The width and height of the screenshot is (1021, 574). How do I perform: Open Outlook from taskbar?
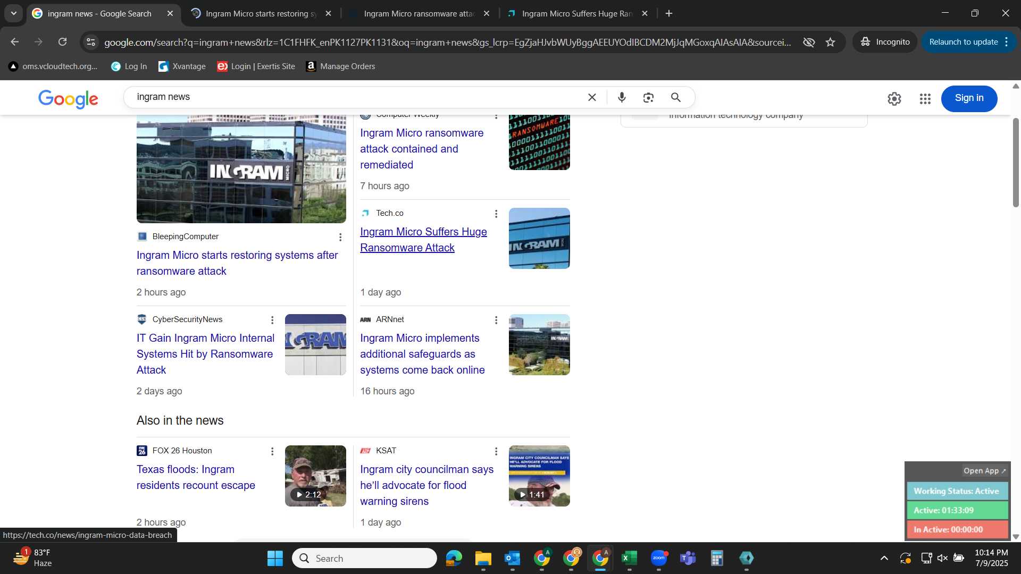513,558
